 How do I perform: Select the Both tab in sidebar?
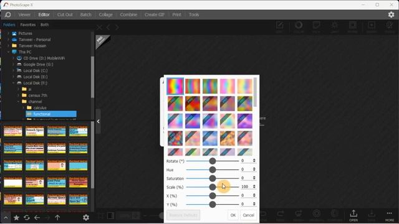[x=44, y=25]
